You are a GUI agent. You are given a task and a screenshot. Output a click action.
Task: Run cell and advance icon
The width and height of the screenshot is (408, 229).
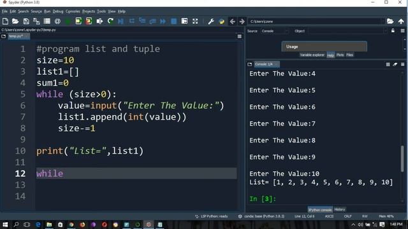tap(89, 21)
